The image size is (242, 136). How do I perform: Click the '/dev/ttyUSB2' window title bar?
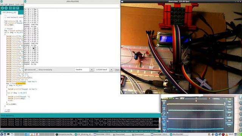point(73,2)
